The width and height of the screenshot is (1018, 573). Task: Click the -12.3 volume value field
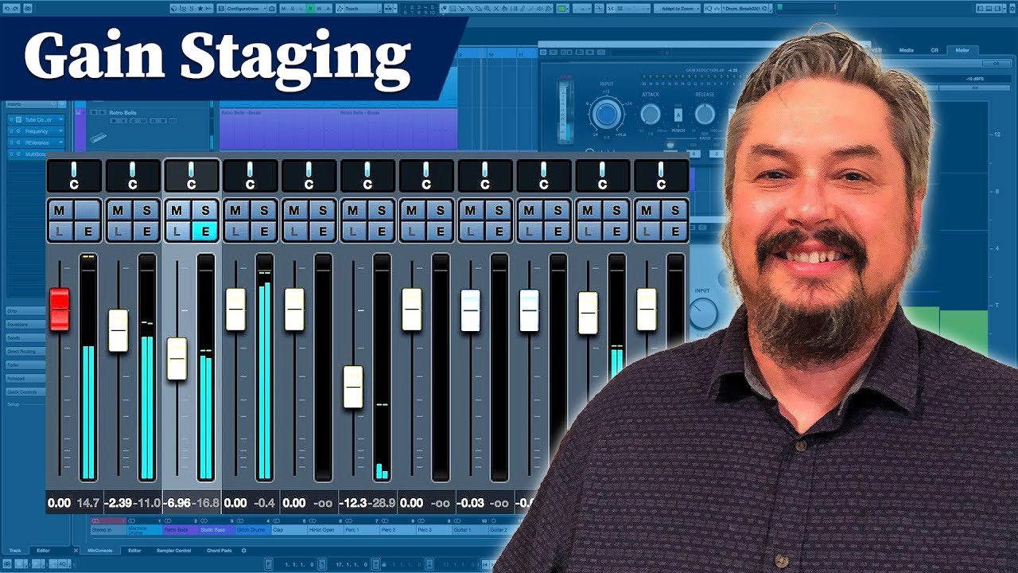point(354,503)
